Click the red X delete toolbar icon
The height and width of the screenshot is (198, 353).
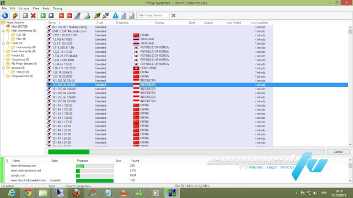pyautogui.click(x=33, y=15)
